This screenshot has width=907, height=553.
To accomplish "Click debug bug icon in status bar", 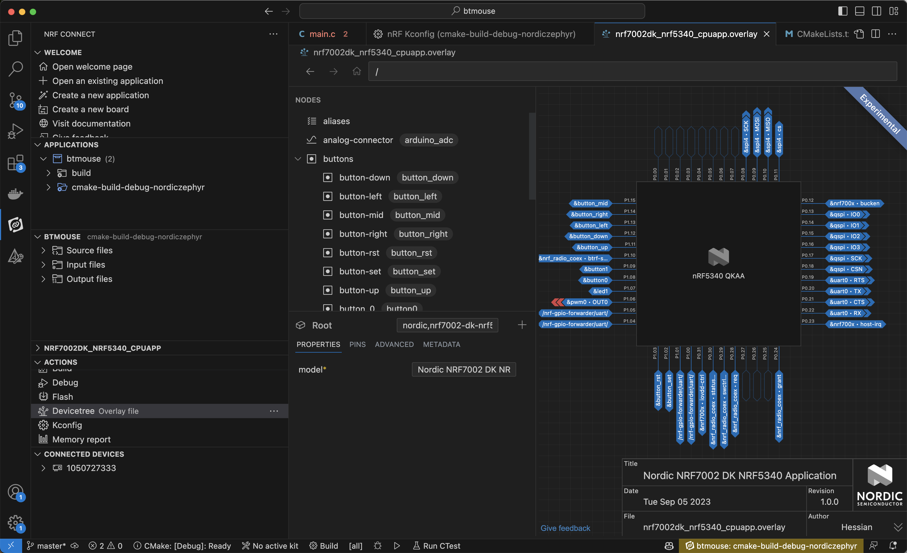I will pyautogui.click(x=378, y=546).
